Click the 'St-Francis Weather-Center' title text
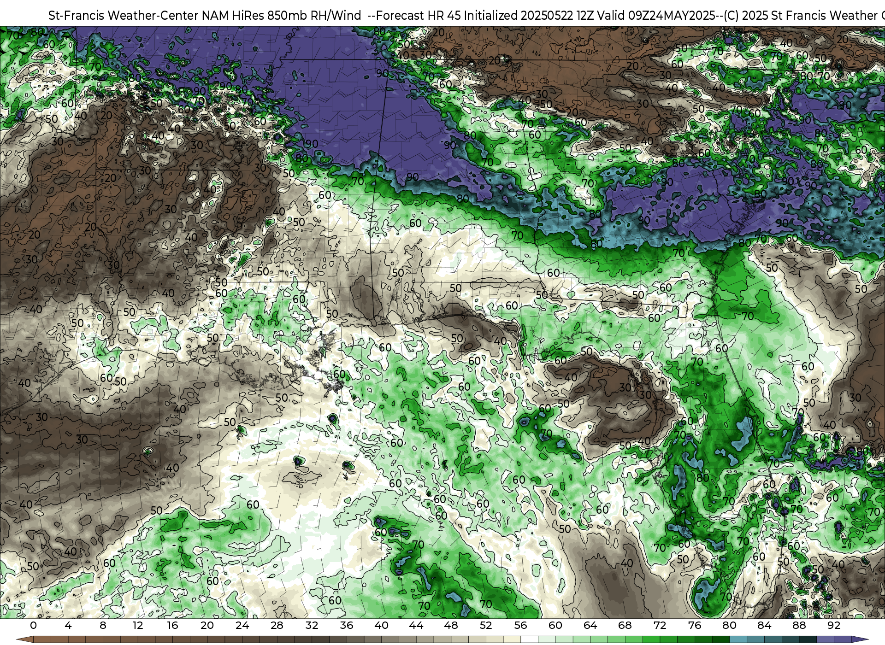 click(x=123, y=16)
